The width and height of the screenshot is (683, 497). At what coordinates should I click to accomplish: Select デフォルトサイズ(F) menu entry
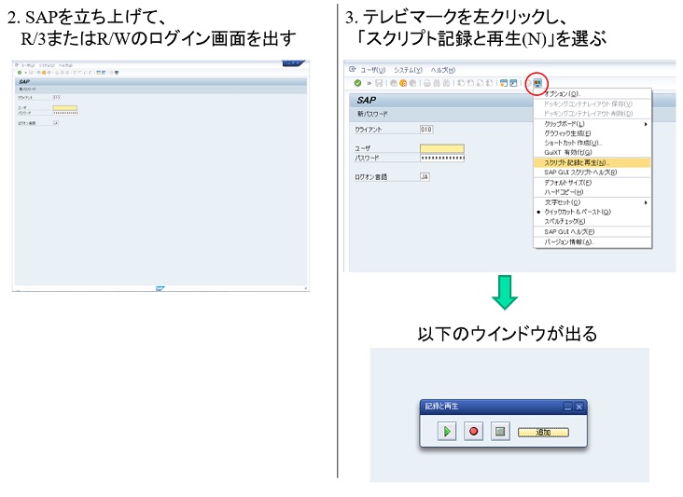point(592,183)
